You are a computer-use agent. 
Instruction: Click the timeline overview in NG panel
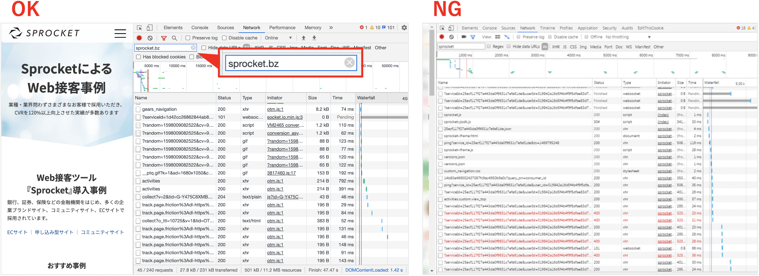tap(597, 65)
